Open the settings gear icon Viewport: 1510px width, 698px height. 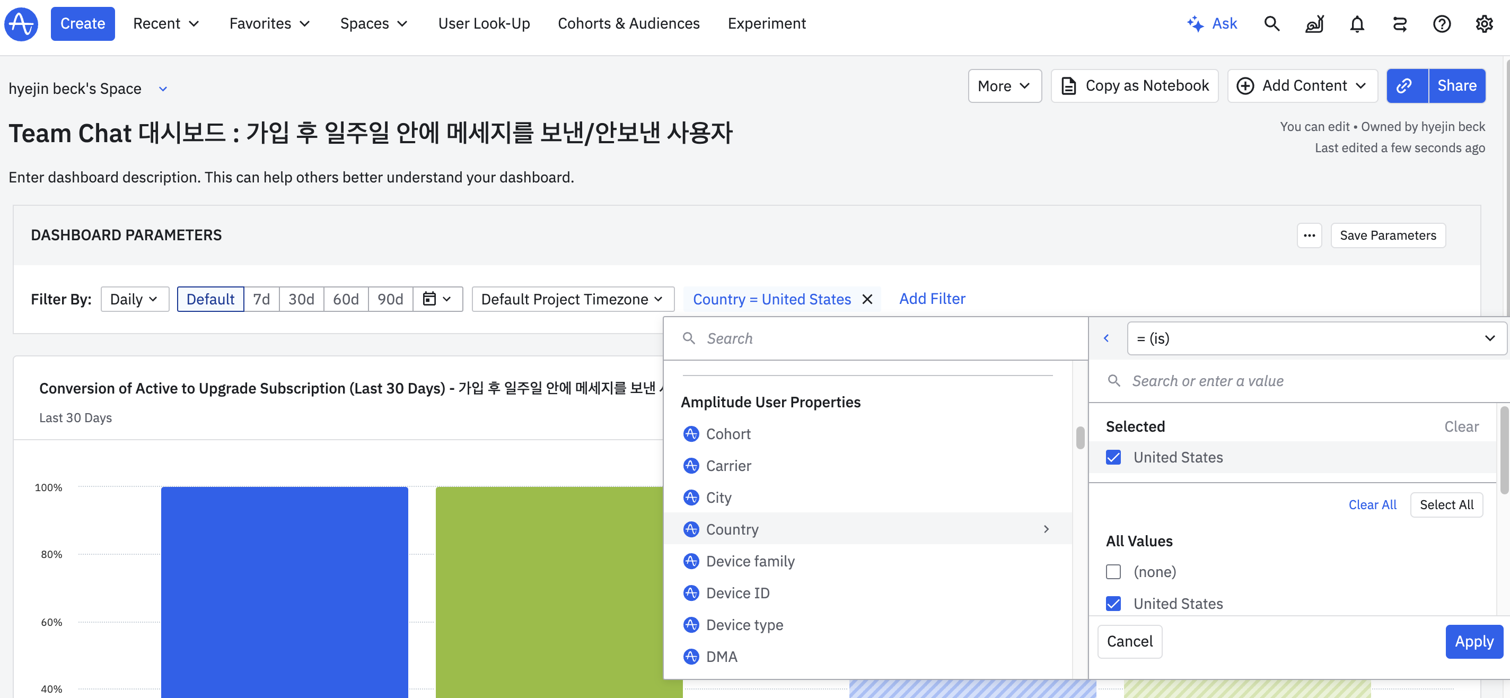[x=1484, y=23]
